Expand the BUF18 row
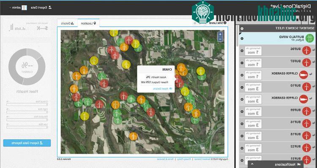 click(242, 136)
